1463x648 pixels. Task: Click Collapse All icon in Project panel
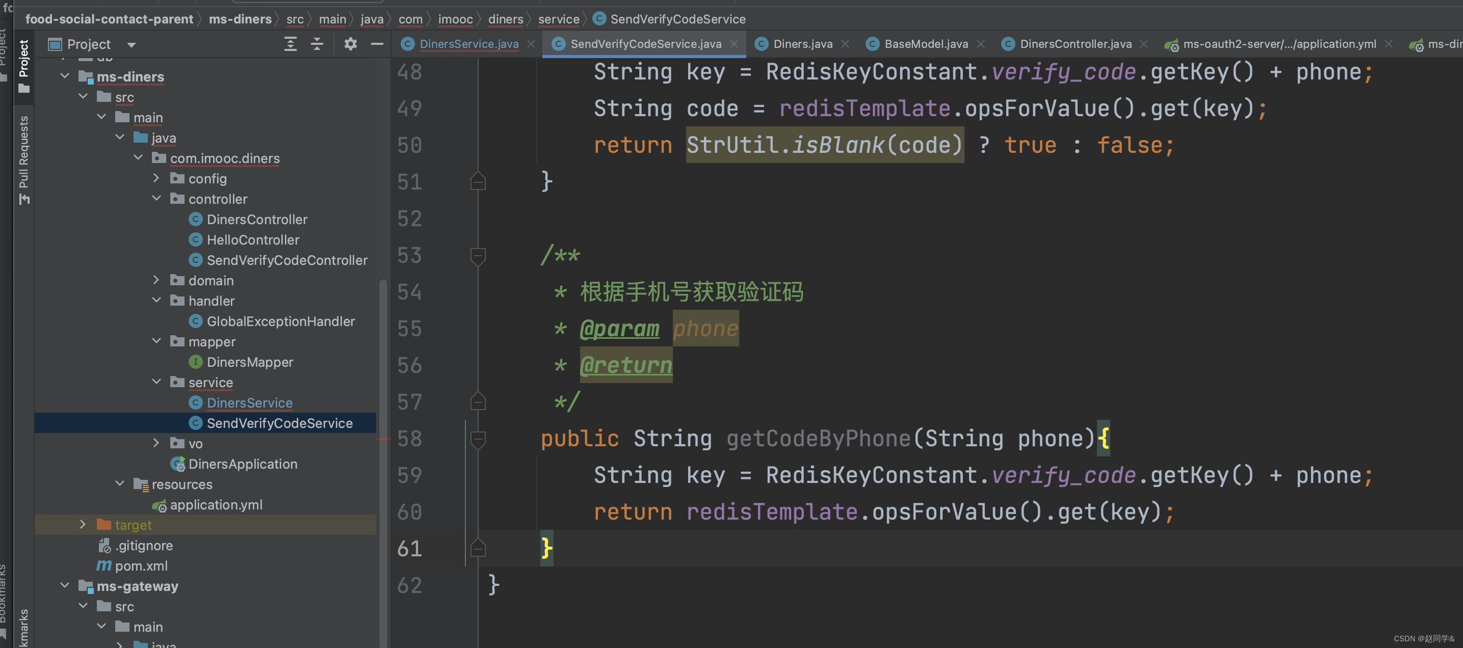[x=317, y=44]
